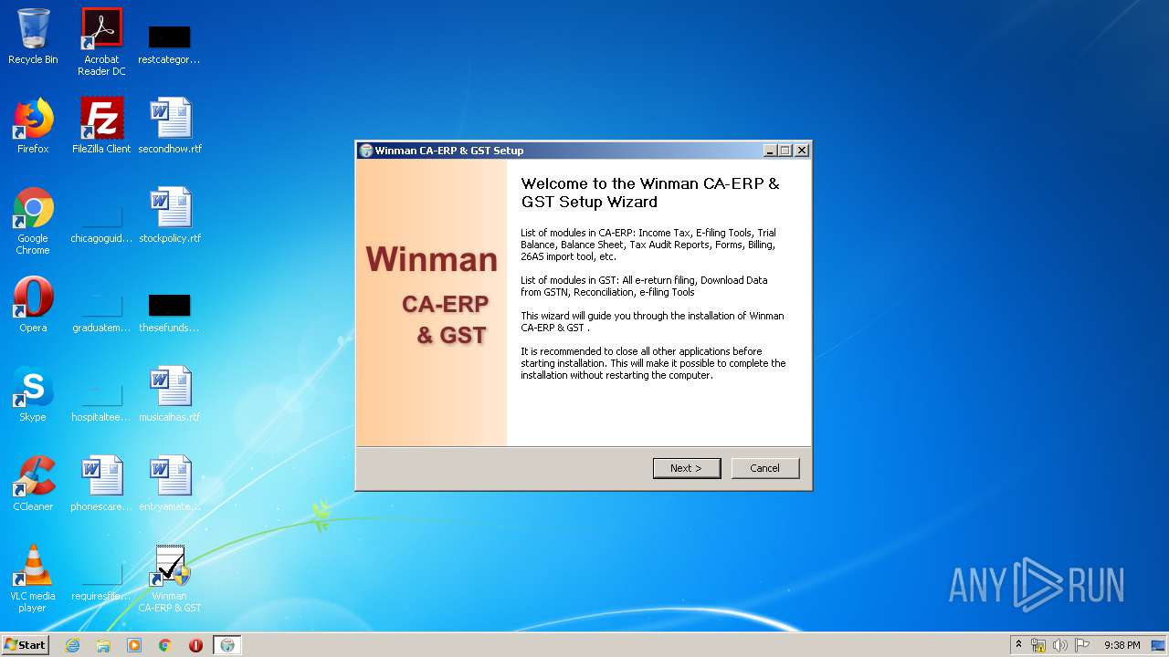Image resolution: width=1169 pixels, height=657 pixels.
Task: Open the volume control tray icon
Action: (1060, 645)
